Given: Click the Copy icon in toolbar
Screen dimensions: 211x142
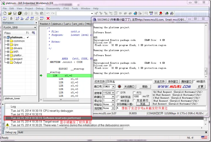Looking at the screenshot, I should pos(37,13).
